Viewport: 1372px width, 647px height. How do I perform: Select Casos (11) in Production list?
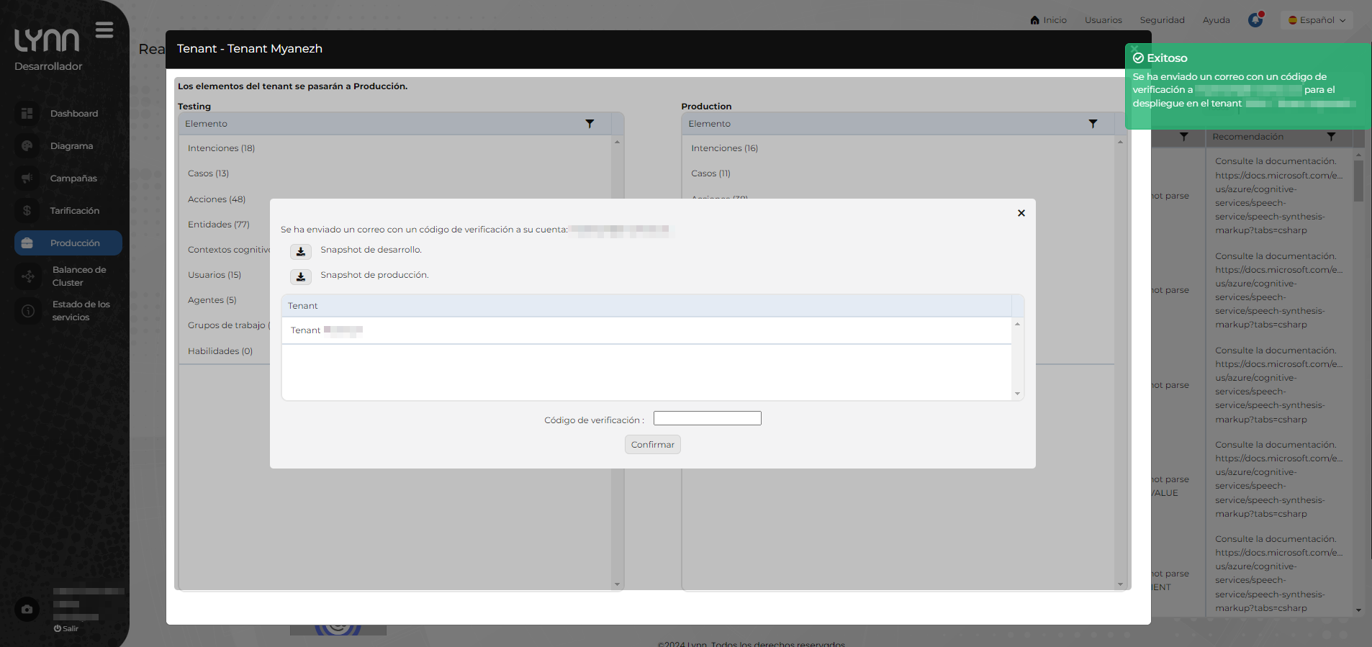pos(710,173)
